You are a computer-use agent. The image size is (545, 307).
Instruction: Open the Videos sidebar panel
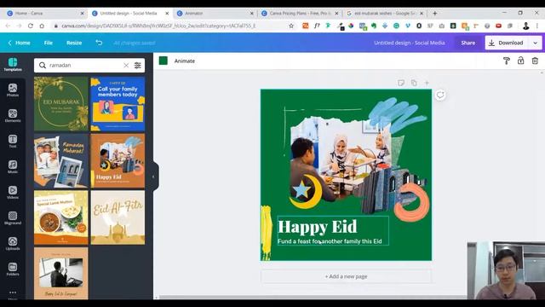click(x=13, y=193)
